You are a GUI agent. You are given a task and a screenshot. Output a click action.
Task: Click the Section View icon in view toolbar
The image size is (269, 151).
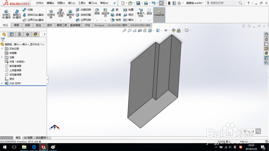[x=140, y=31]
